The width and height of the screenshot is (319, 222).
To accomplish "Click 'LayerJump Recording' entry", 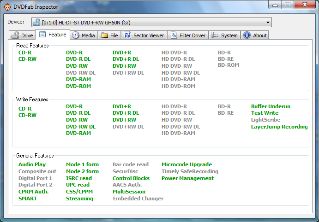I will (x=279, y=127).
